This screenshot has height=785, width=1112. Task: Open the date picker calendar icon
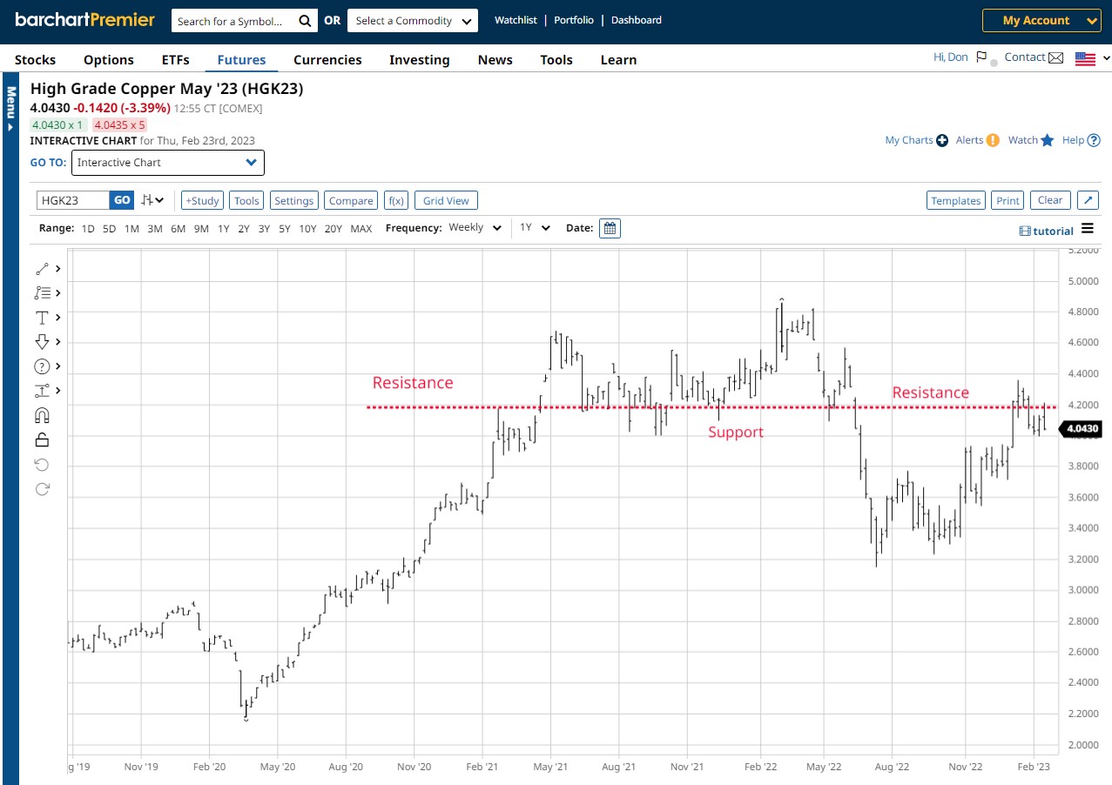click(610, 228)
